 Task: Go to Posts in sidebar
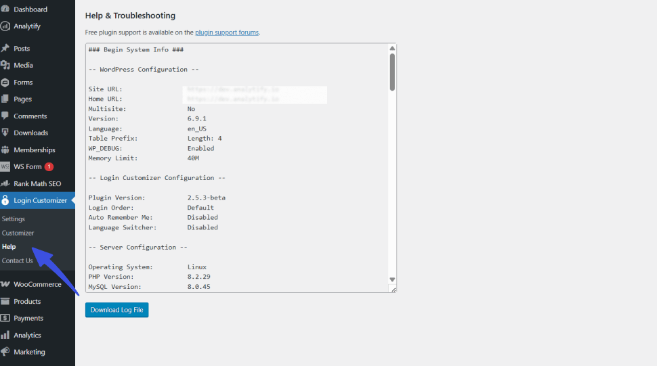pos(22,49)
